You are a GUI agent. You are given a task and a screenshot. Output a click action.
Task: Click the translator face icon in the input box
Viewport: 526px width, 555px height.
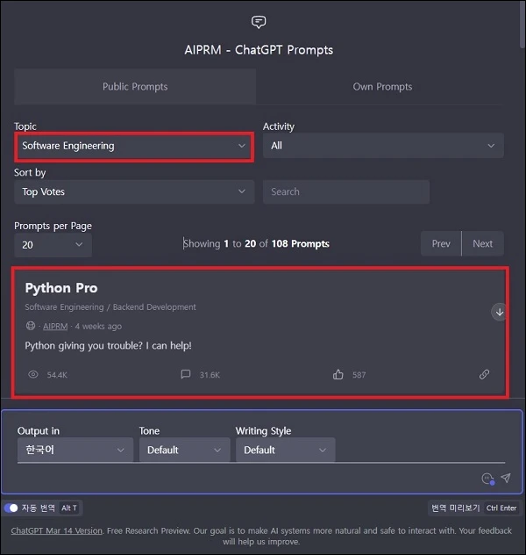click(487, 479)
